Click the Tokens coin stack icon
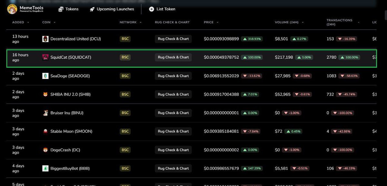Screen dimensions: 387x186 point(61,9)
